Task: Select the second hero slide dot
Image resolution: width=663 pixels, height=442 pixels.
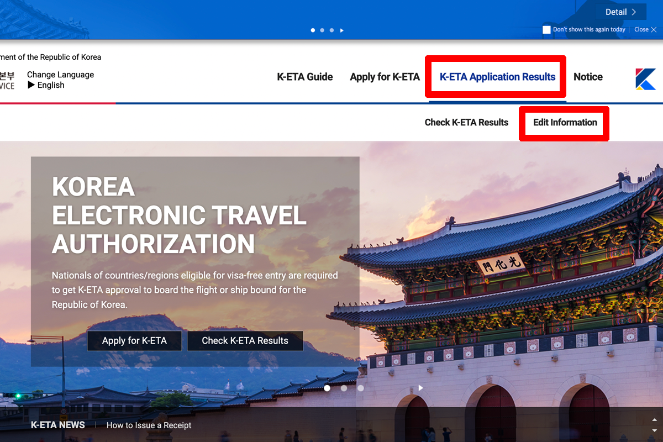Action: coord(344,388)
